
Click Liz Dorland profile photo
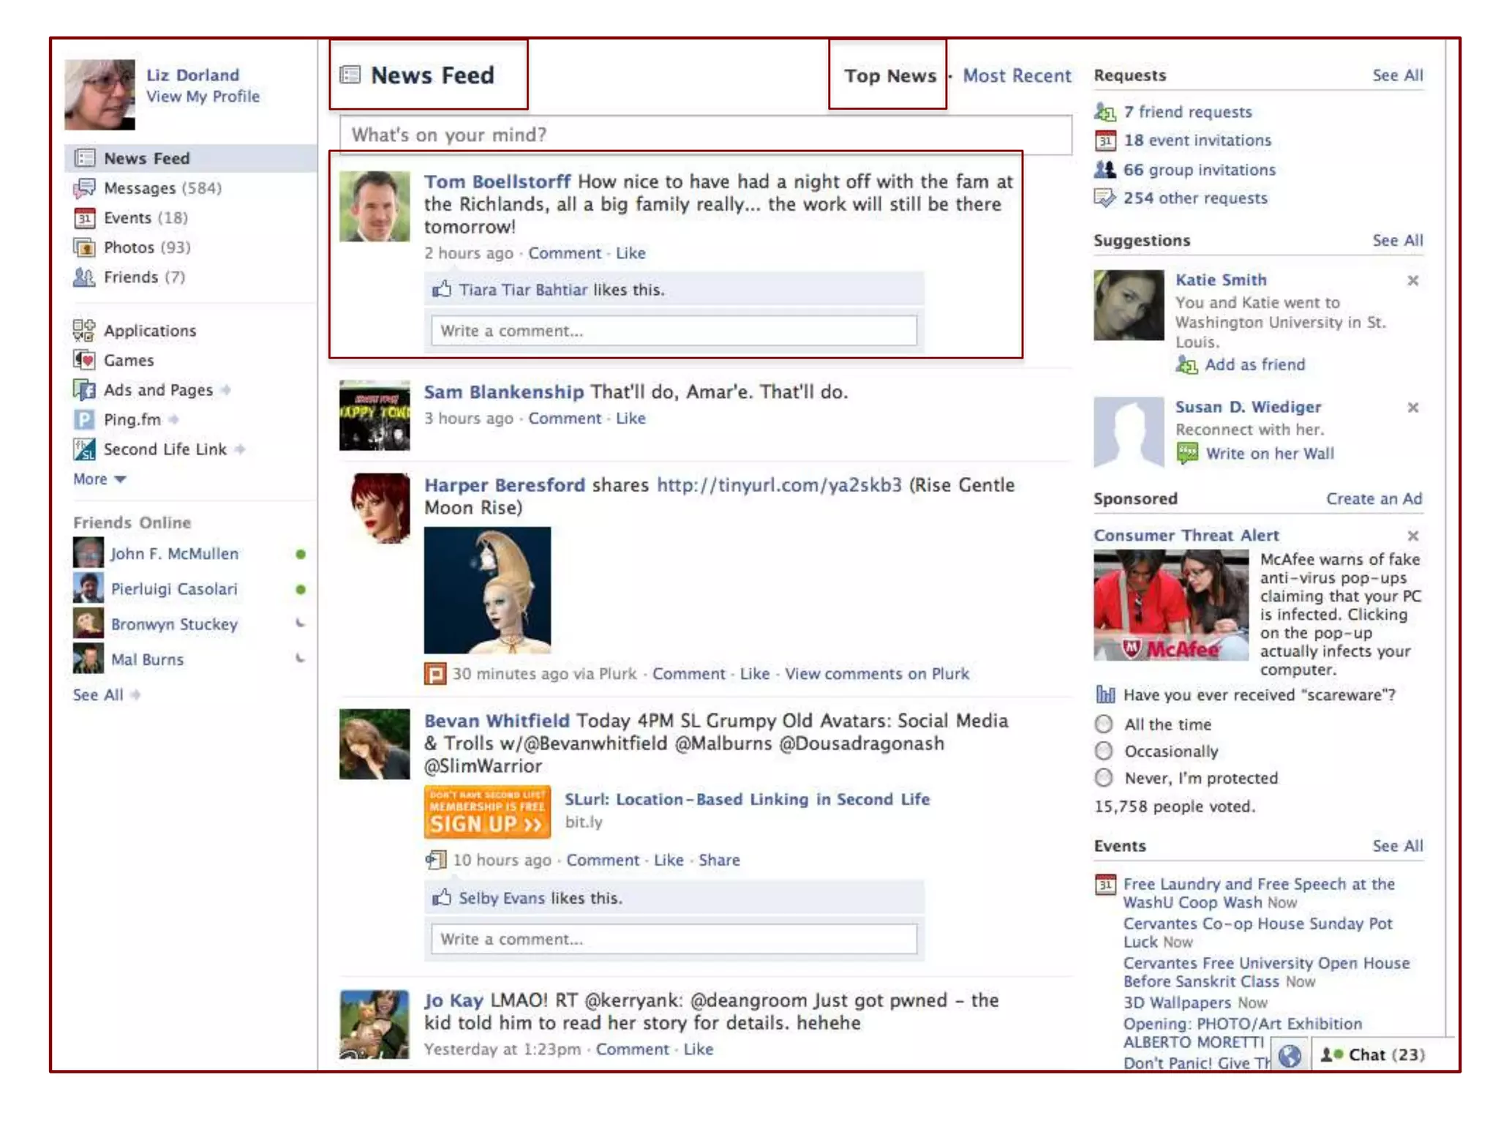99,94
